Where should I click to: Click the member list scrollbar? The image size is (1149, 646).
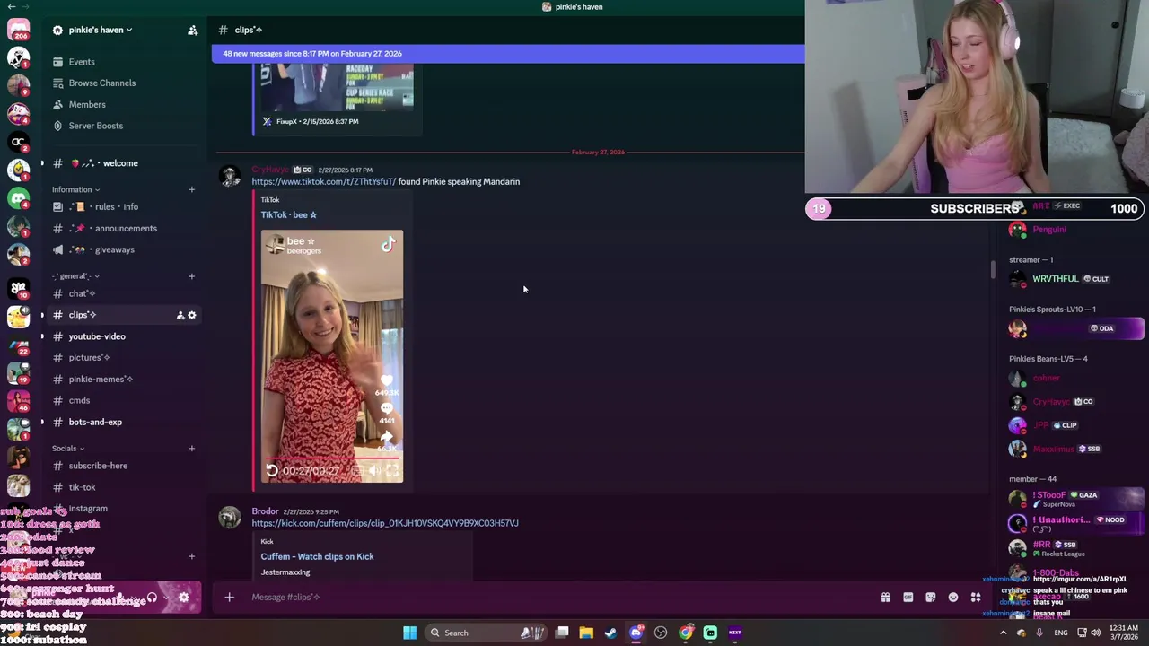pyautogui.click(x=993, y=269)
